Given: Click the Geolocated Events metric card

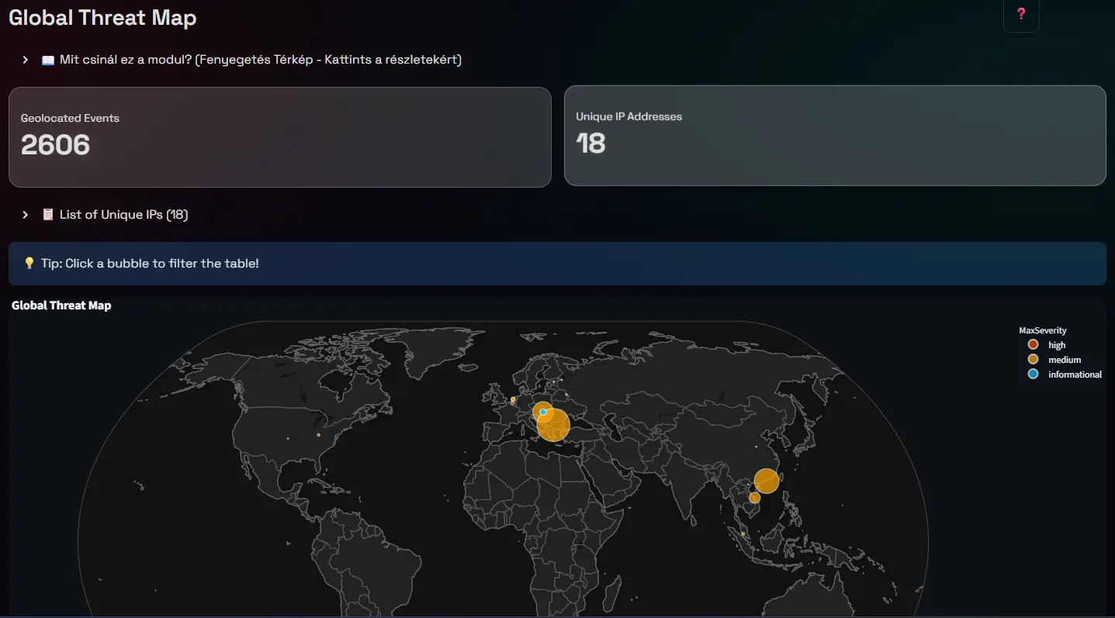Looking at the screenshot, I should 279,136.
